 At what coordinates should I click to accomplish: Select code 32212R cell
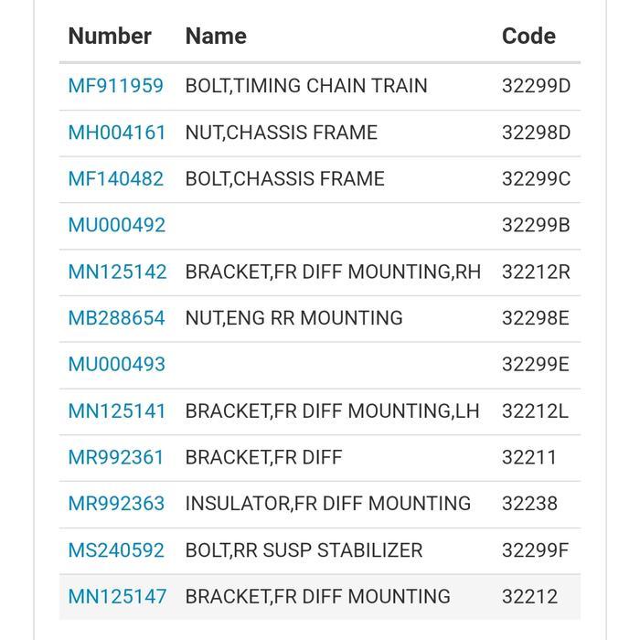[536, 272]
